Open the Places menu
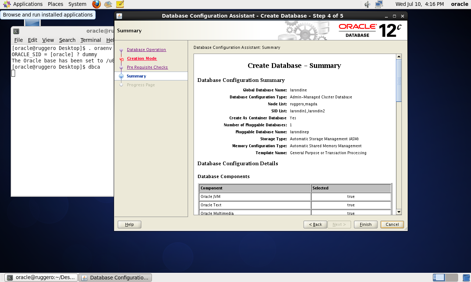The width and height of the screenshot is (471, 282). point(55,4)
